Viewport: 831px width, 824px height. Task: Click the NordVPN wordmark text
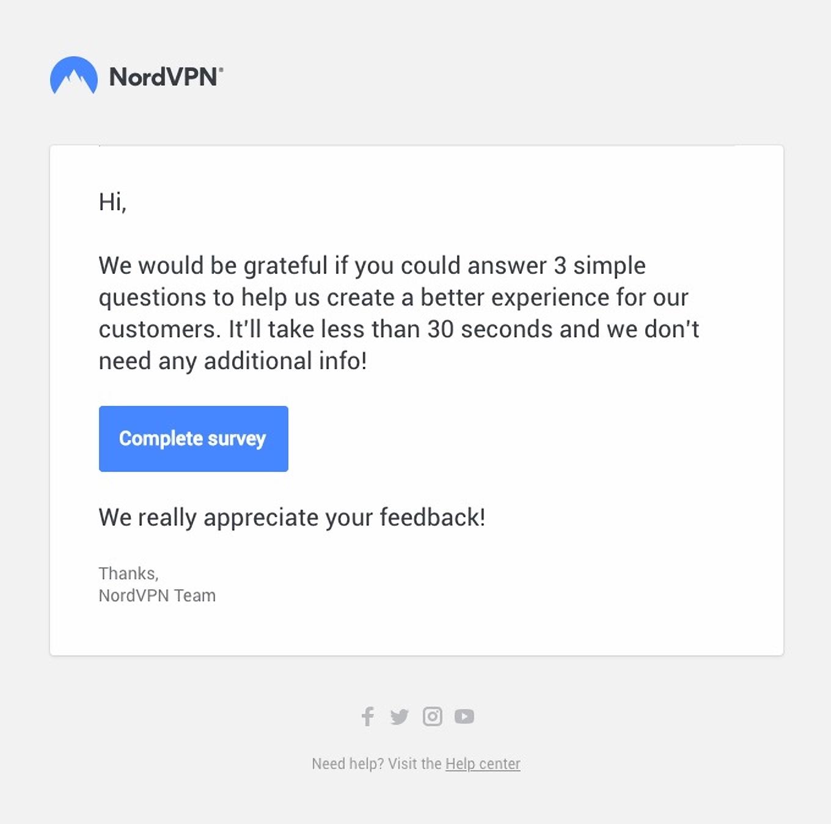[x=165, y=77]
